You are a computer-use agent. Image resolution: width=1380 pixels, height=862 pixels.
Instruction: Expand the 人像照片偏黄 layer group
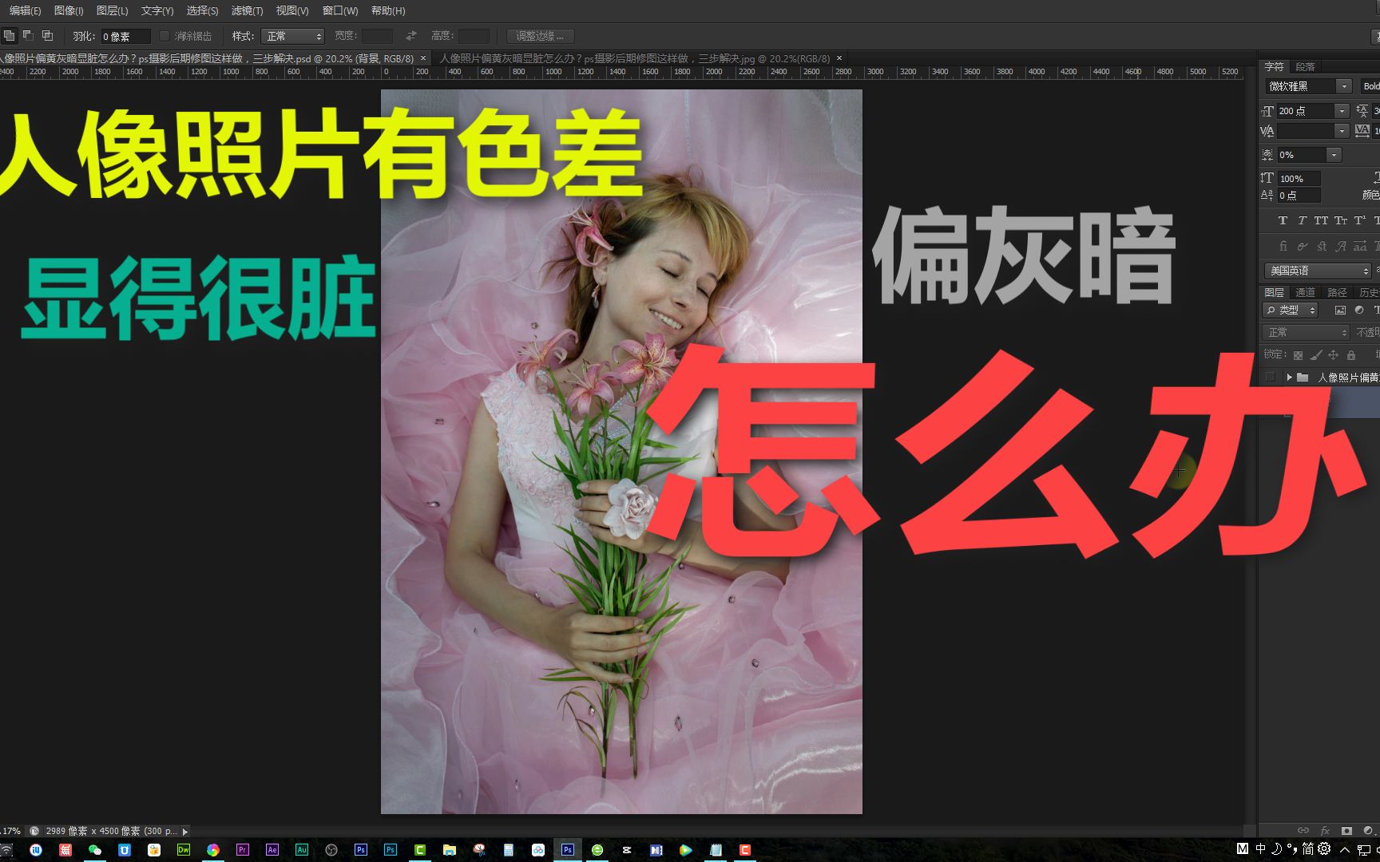tap(1289, 377)
